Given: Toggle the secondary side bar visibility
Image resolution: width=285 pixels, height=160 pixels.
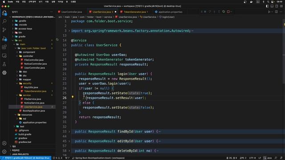Looking at the screenshot, I should (x=277, y=6).
